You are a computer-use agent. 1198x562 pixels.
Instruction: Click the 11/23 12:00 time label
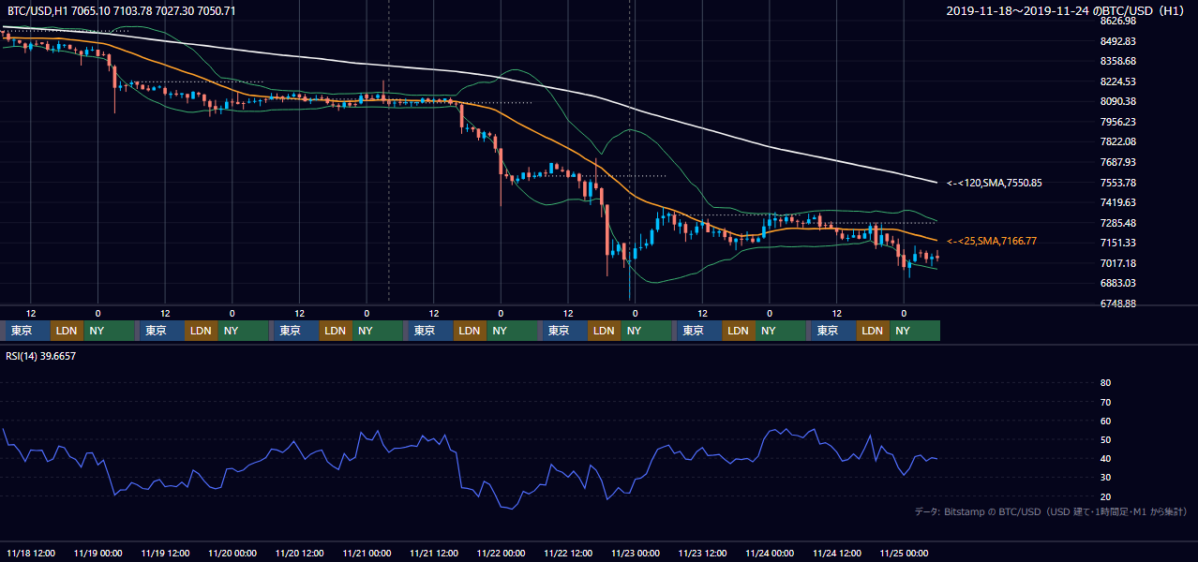(703, 553)
